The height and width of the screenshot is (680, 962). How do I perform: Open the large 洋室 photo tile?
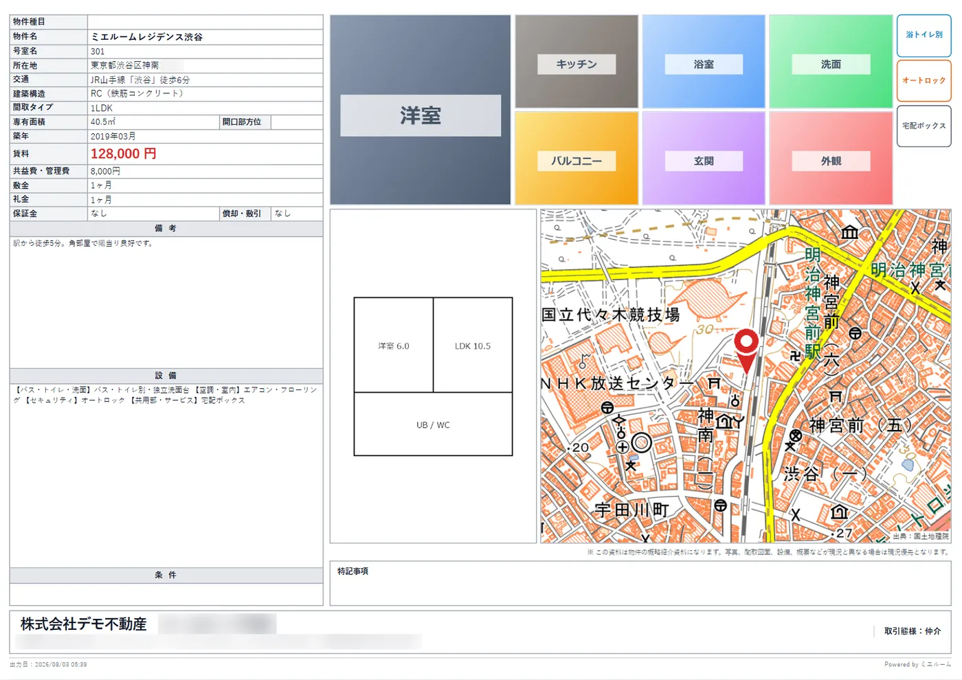point(421,110)
